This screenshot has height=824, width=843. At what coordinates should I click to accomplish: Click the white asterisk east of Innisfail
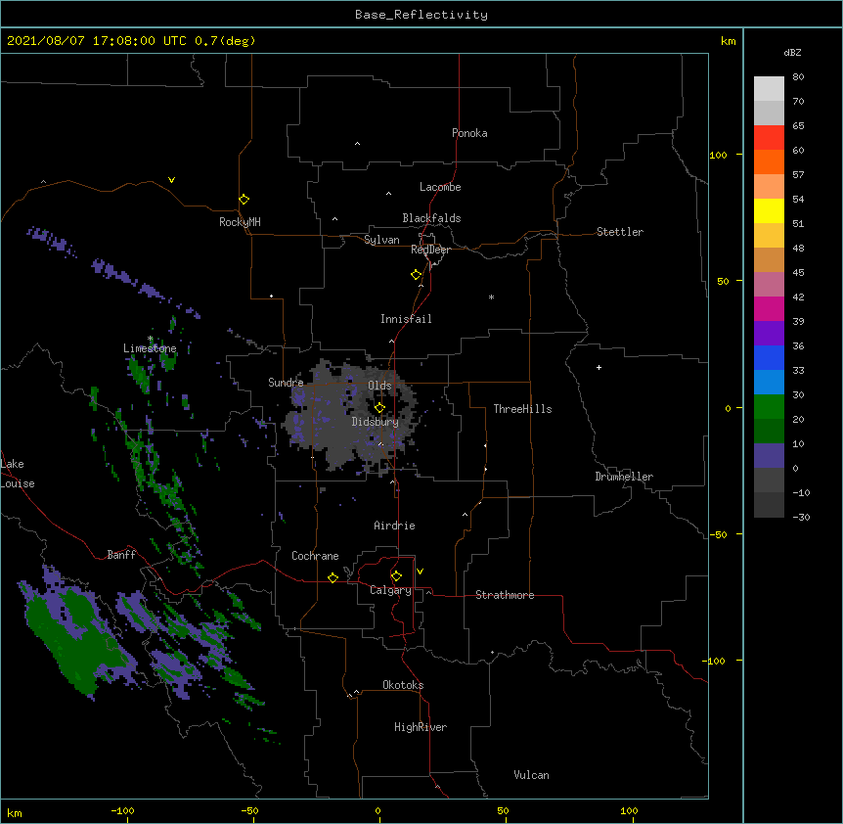point(491,297)
